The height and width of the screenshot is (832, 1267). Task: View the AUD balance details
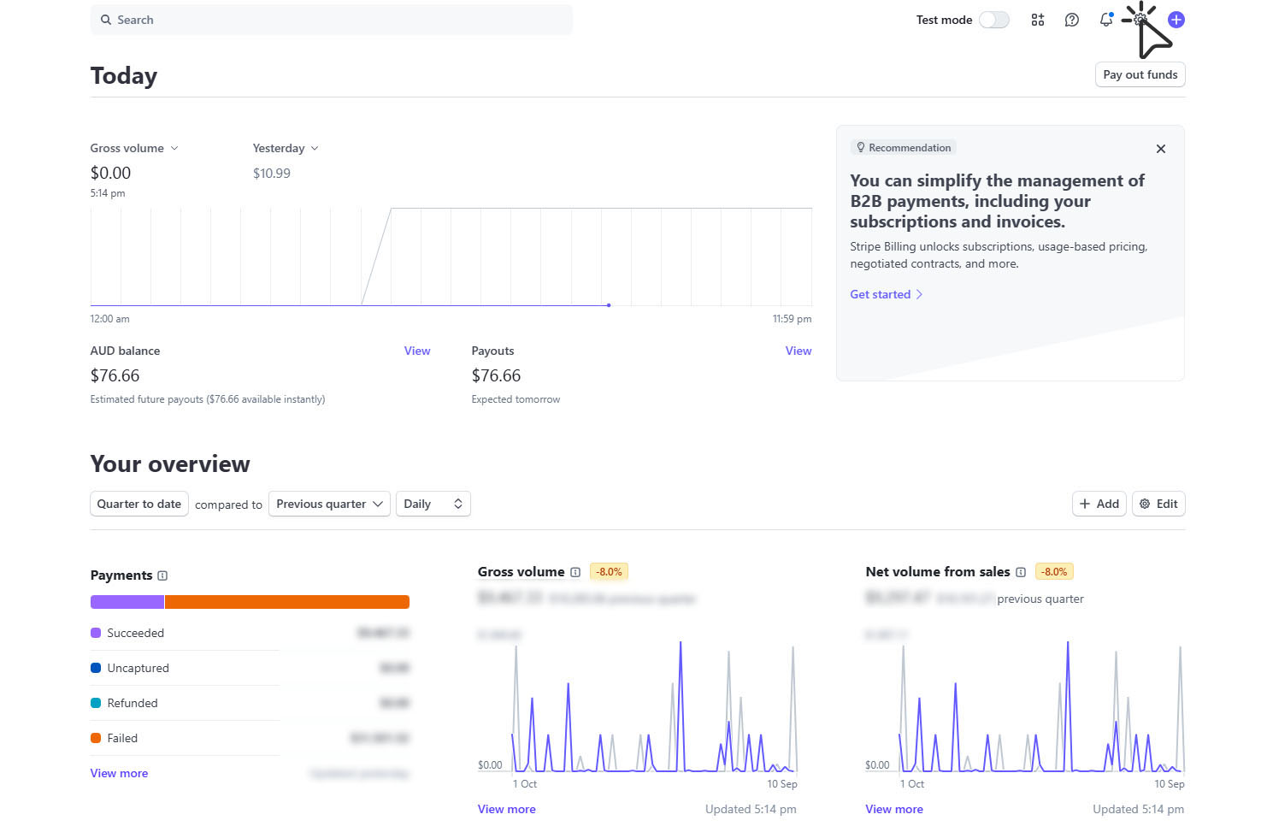click(x=417, y=351)
